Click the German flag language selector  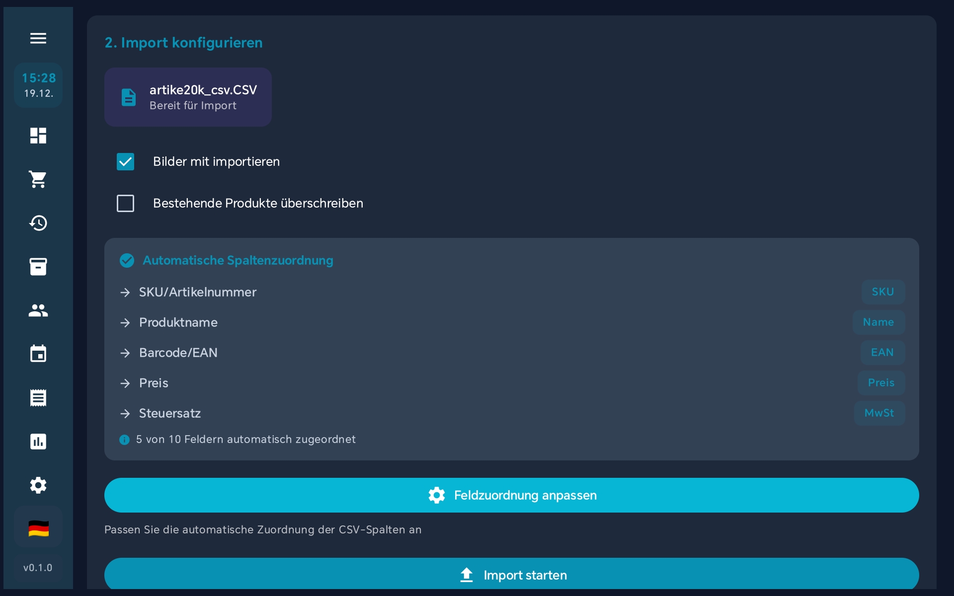point(38,528)
